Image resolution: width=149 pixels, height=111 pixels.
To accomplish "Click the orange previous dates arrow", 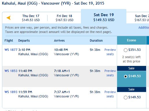I will point(9,18).
